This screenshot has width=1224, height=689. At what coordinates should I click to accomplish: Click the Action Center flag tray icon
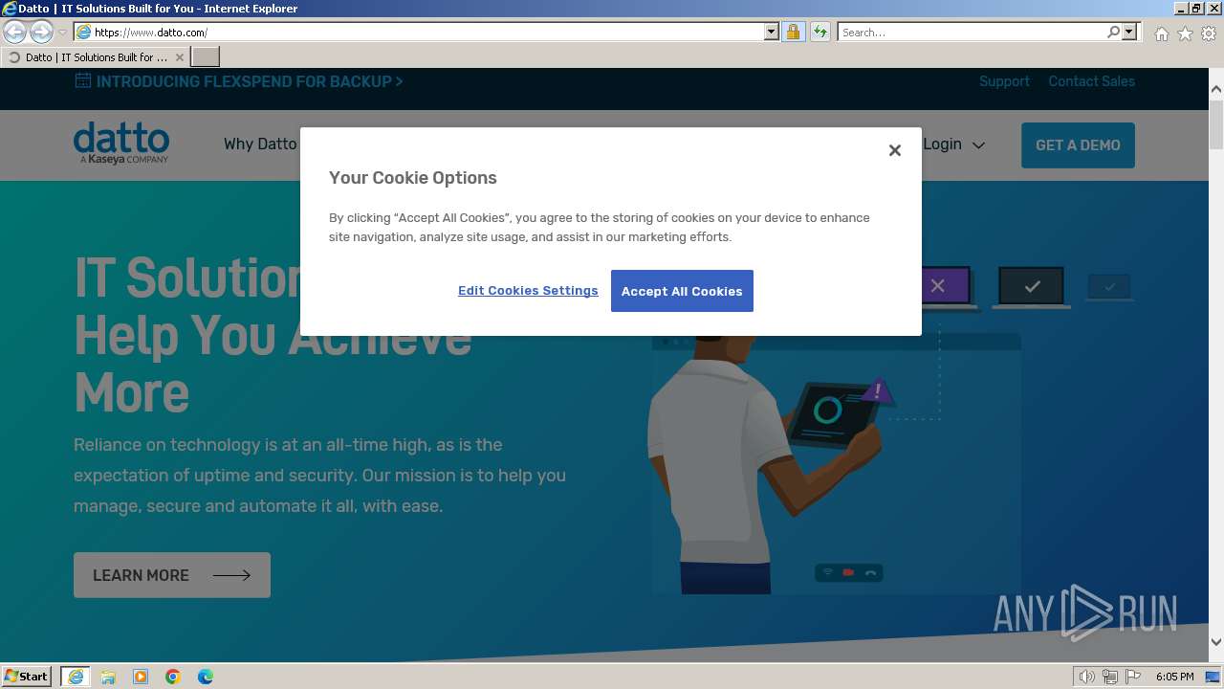1133,677
